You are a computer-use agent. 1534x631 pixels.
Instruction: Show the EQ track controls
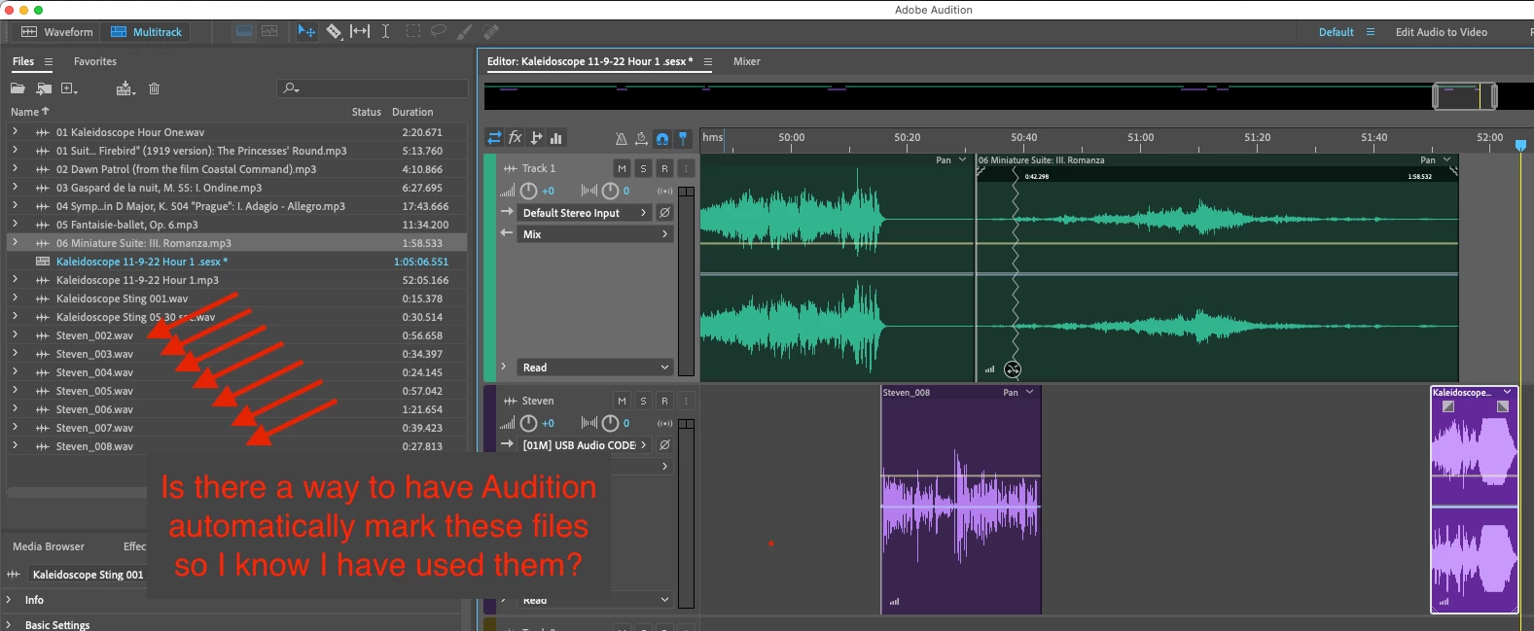tap(556, 138)
